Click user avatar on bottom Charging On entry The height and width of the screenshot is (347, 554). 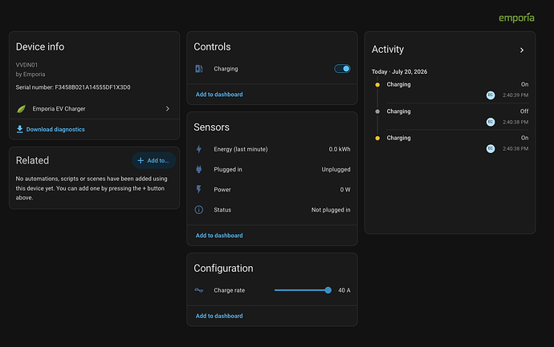491,149
